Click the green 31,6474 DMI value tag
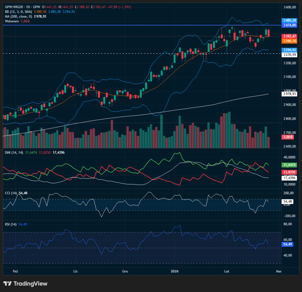The height and width of the screenshot is (292, 302). click(x=289, y=165)
